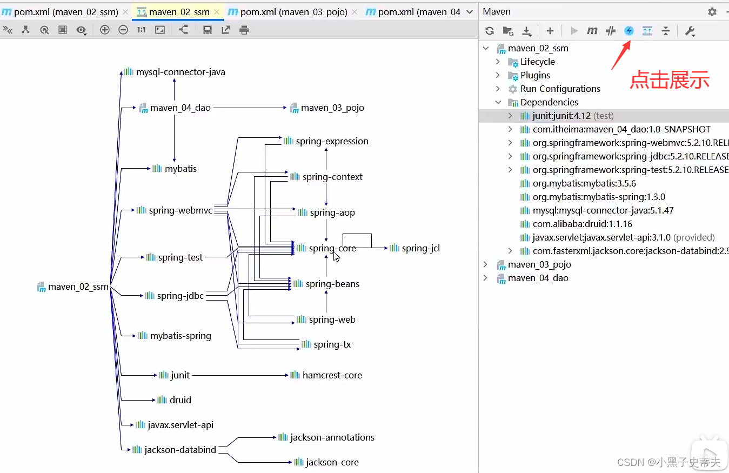729x473 pixels.
Task: Select the spring-webmvc diagram node
Action: pos(174,210)
